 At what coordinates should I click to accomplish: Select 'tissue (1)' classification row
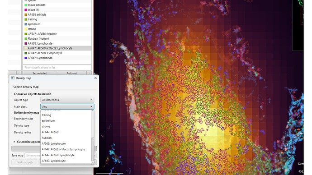pyautogui.click(x=57, y=10)
